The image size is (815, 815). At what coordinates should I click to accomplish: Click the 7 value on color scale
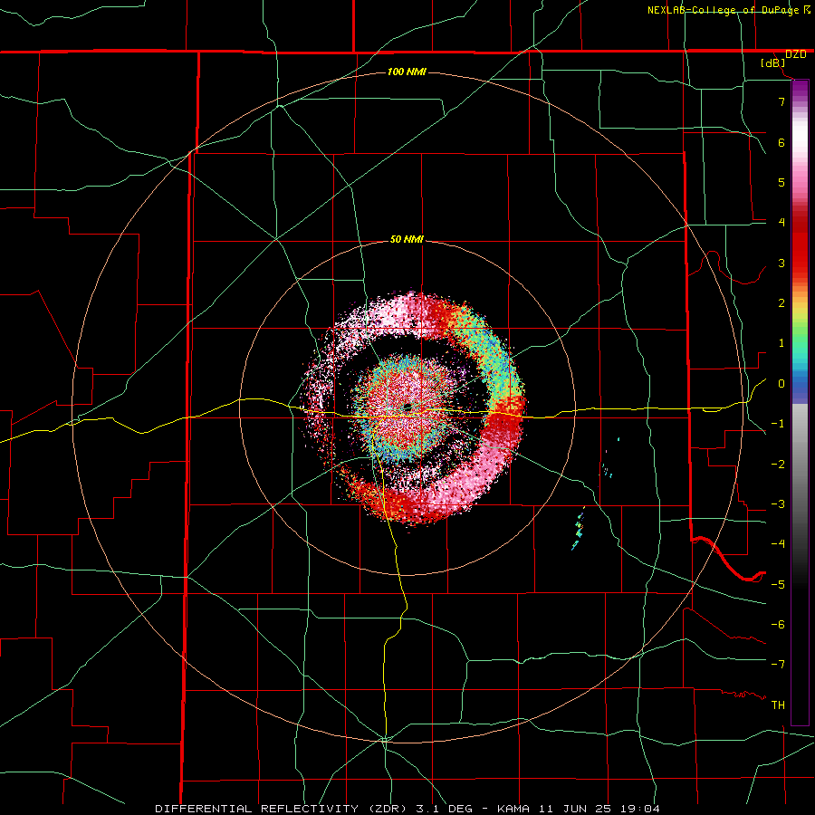[x=781, y=101]
